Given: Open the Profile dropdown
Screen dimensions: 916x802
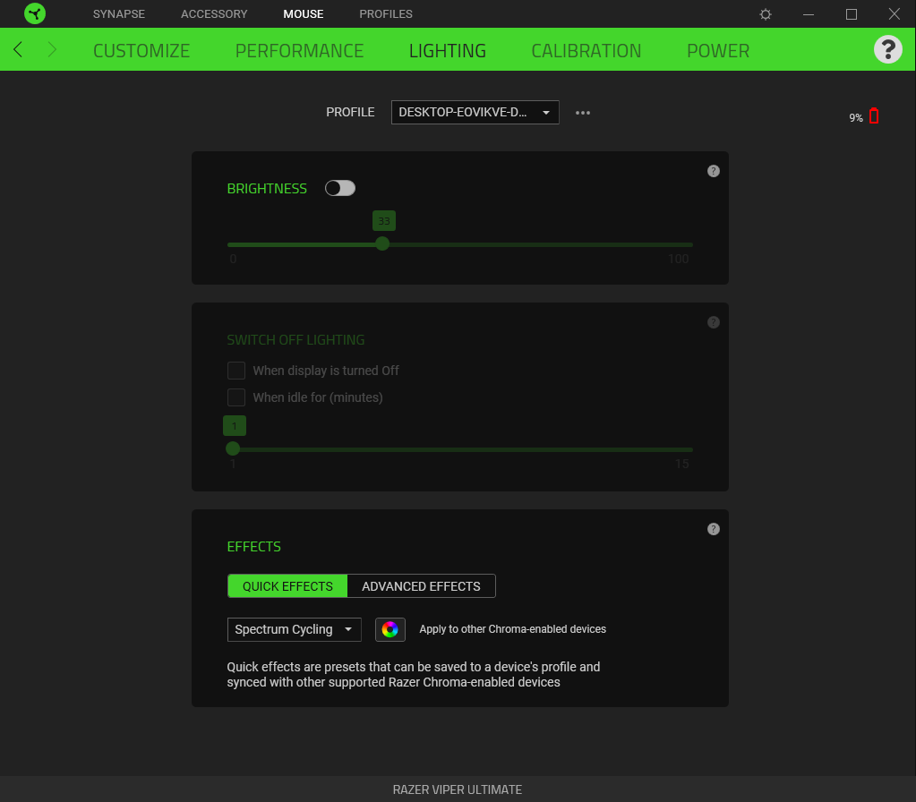Looking at the screenshot, I should 475,112.
